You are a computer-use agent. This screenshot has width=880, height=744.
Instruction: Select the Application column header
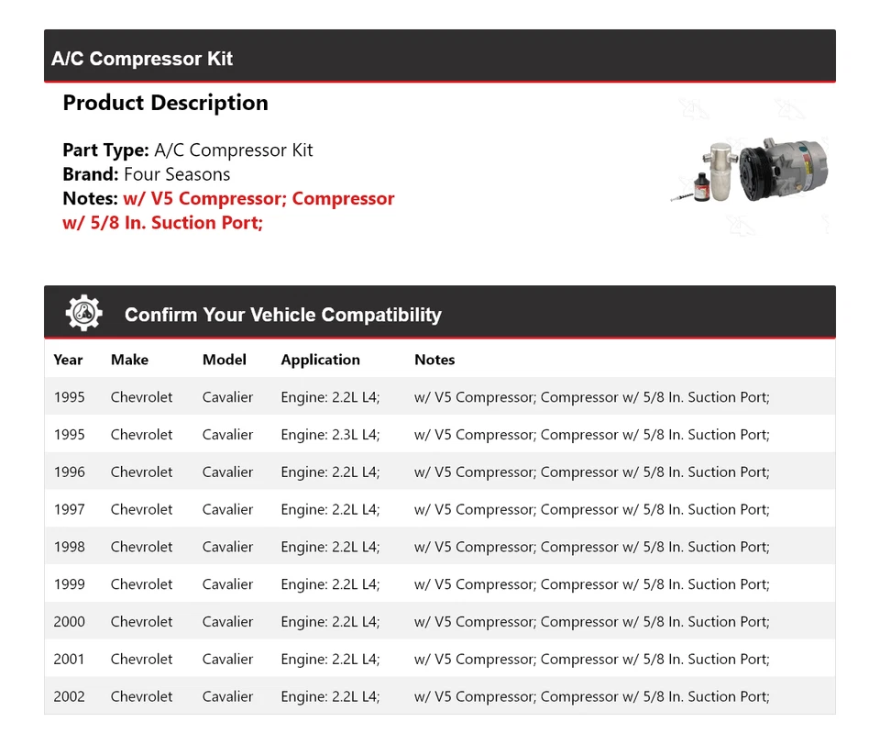(320, 360)
